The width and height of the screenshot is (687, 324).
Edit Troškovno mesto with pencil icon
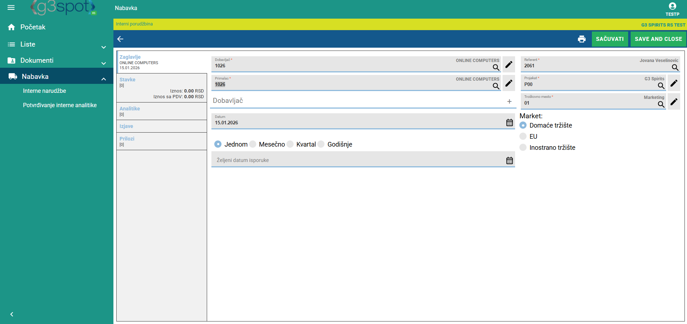coord(674,102)
